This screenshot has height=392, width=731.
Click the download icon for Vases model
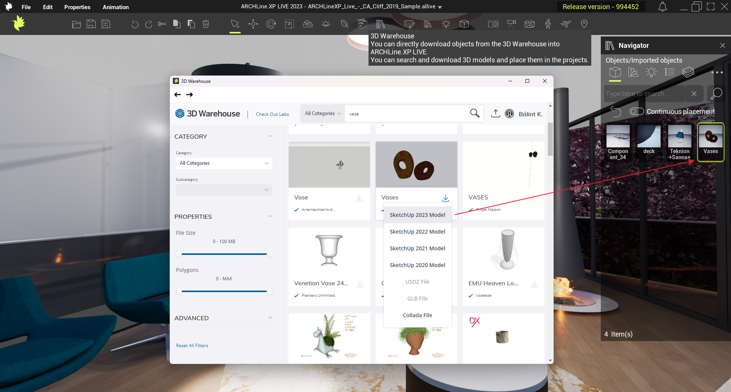(x=445, y=198)
